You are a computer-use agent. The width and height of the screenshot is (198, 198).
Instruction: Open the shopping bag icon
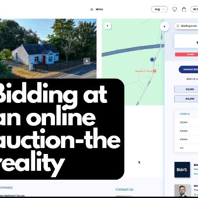(184, 9)
